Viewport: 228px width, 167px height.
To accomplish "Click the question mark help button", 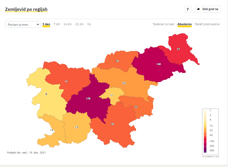I will click(x=188, y=9).
